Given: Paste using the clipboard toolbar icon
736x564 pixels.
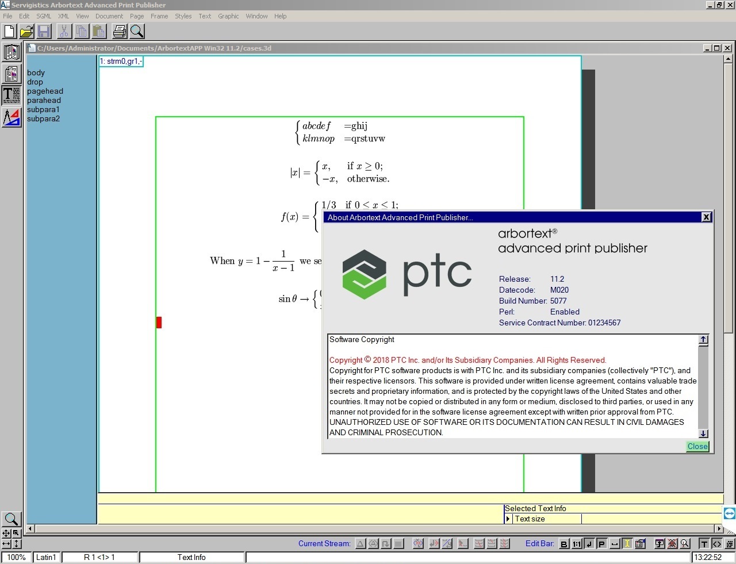Looking at the screenshot, I should (x=99, y=31).
